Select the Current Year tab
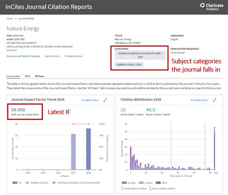The height and width of the screenshot is (195, 228). click(x=13, y=76)
